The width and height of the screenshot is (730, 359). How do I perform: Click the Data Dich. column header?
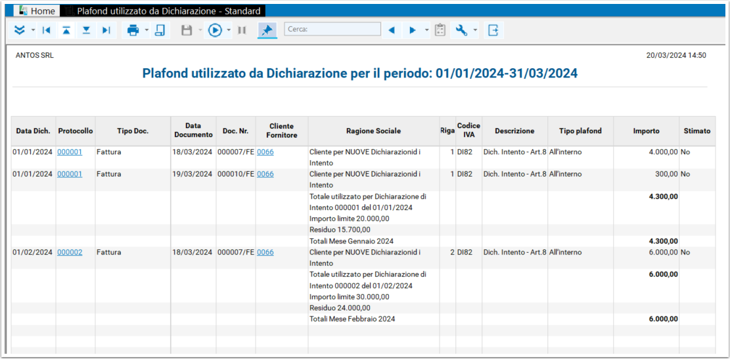(33, 131)
